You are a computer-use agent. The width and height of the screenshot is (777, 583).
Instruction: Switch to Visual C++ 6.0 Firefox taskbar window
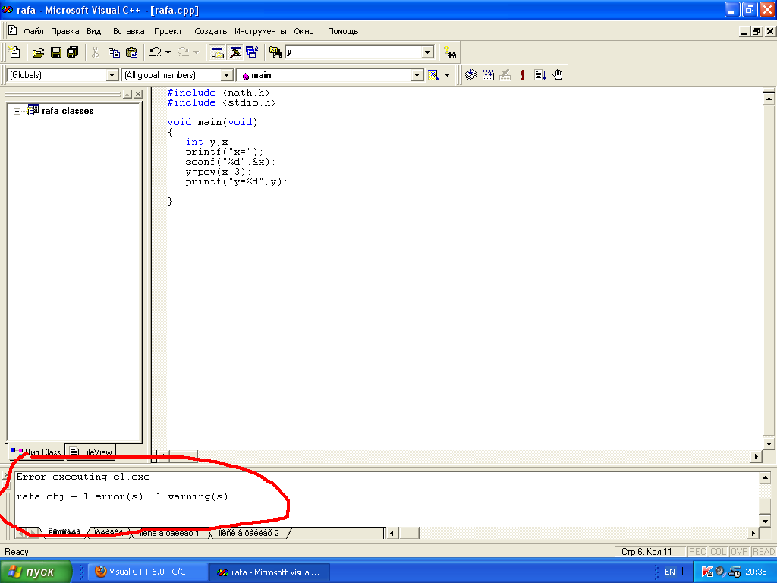click(146, 572)
